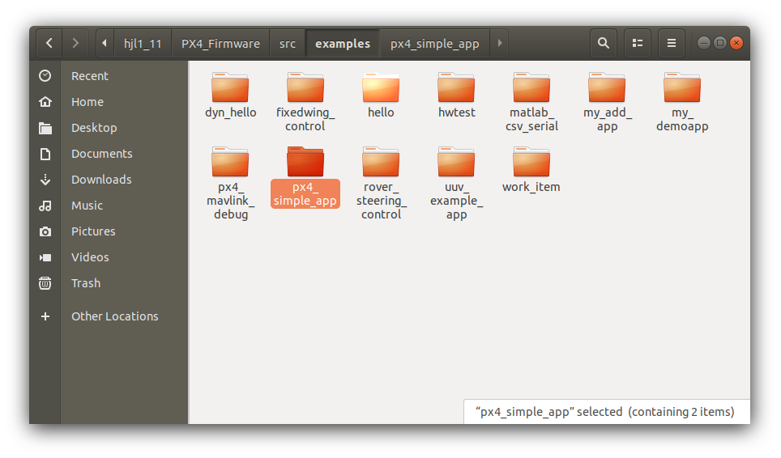Select the work_item folder icon
This screenshot has height=458, width=781.
(x=531, y=162)
